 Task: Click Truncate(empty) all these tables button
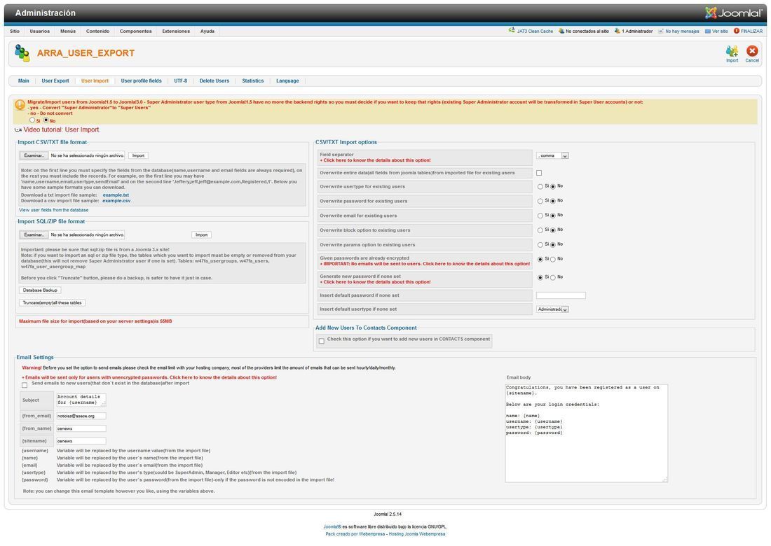click(x=52, y=303)
